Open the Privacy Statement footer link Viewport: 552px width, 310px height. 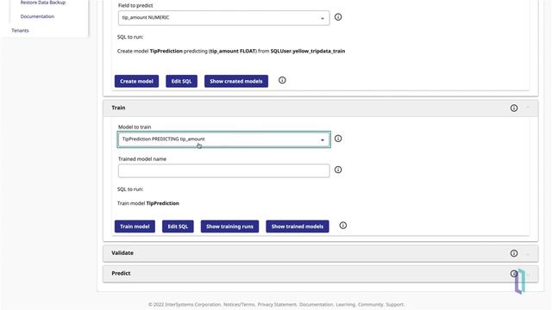point(277,304)
